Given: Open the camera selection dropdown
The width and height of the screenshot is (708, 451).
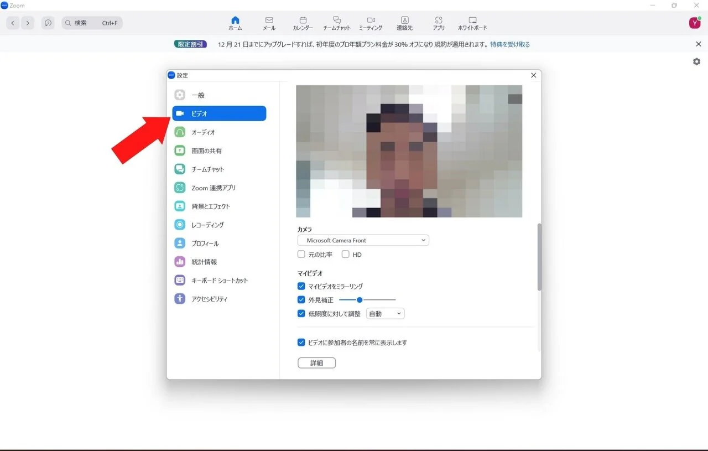Looking at the screenshot, I should tap(363, 240).
